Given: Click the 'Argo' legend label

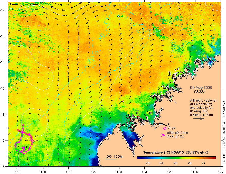Looking at the screenshot, I should coord(172,128).
